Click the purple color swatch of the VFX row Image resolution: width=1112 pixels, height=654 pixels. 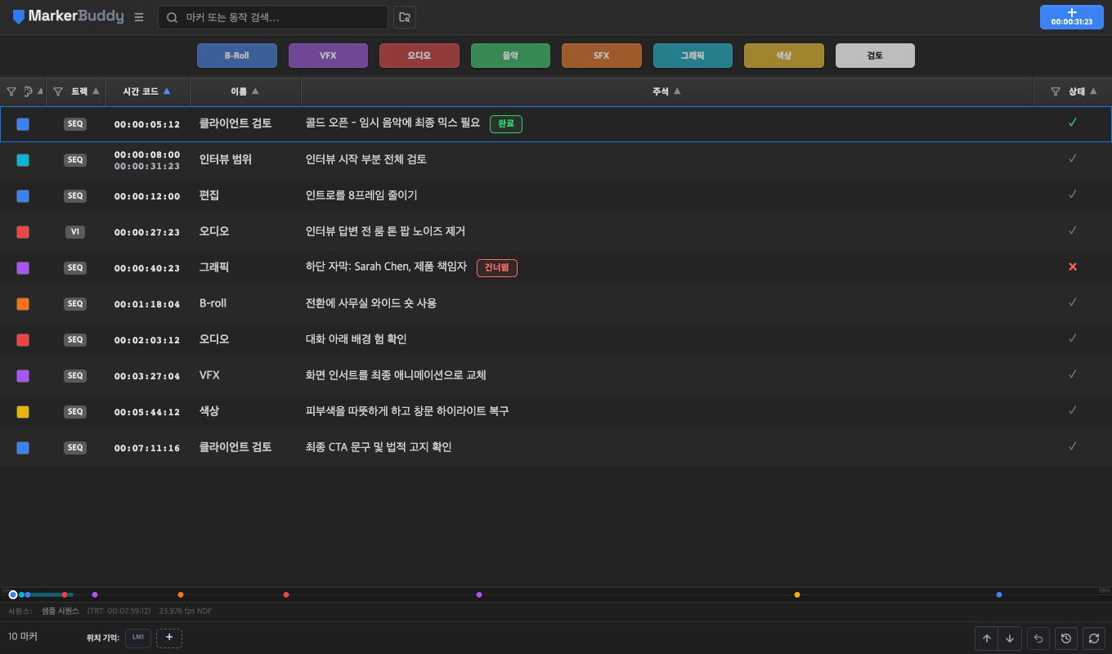(x=23, y=376)
